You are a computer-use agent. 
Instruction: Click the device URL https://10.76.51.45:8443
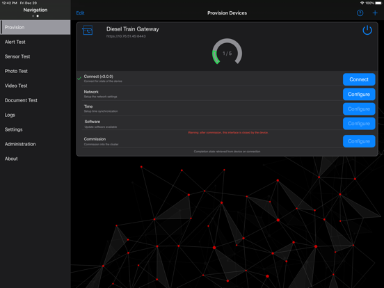[126, 36]
